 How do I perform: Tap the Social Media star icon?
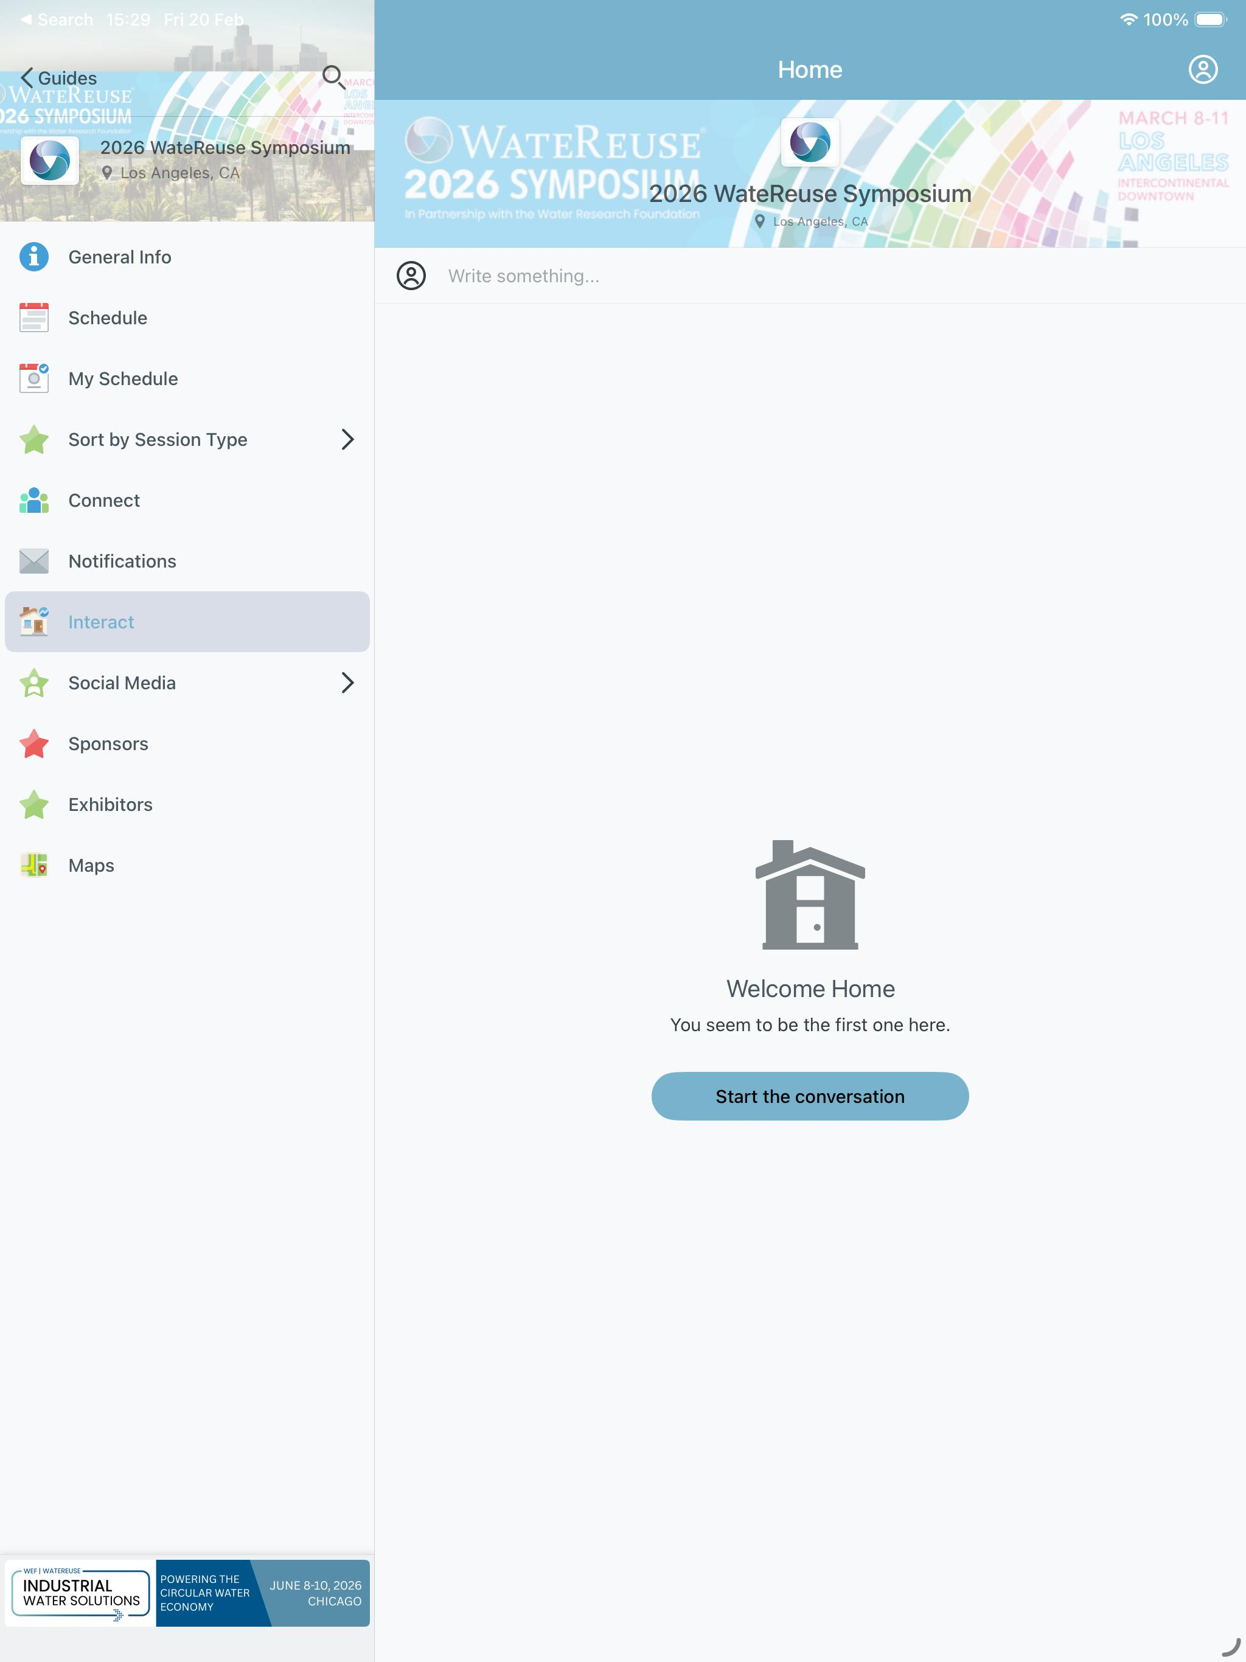pos(34,683)
